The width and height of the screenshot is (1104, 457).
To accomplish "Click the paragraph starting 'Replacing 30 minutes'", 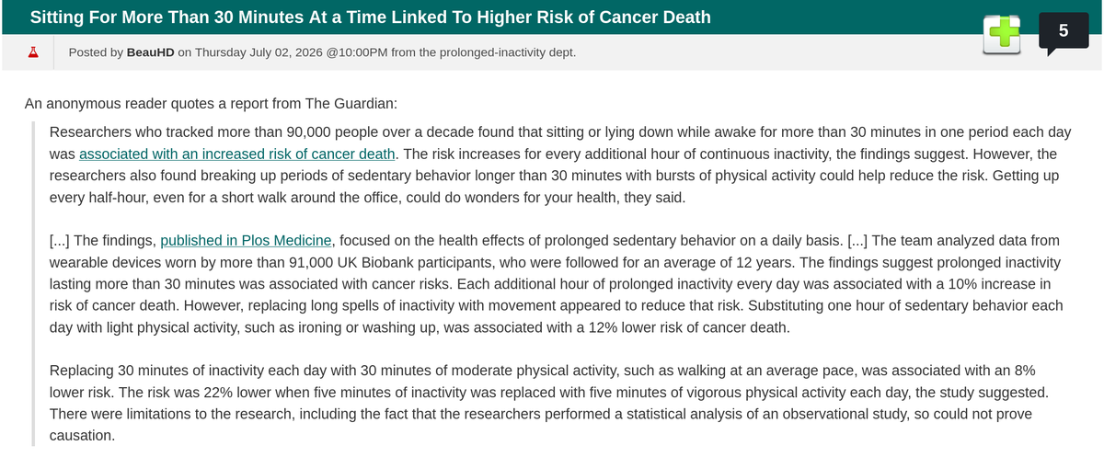I will click(x=549, y=403).
